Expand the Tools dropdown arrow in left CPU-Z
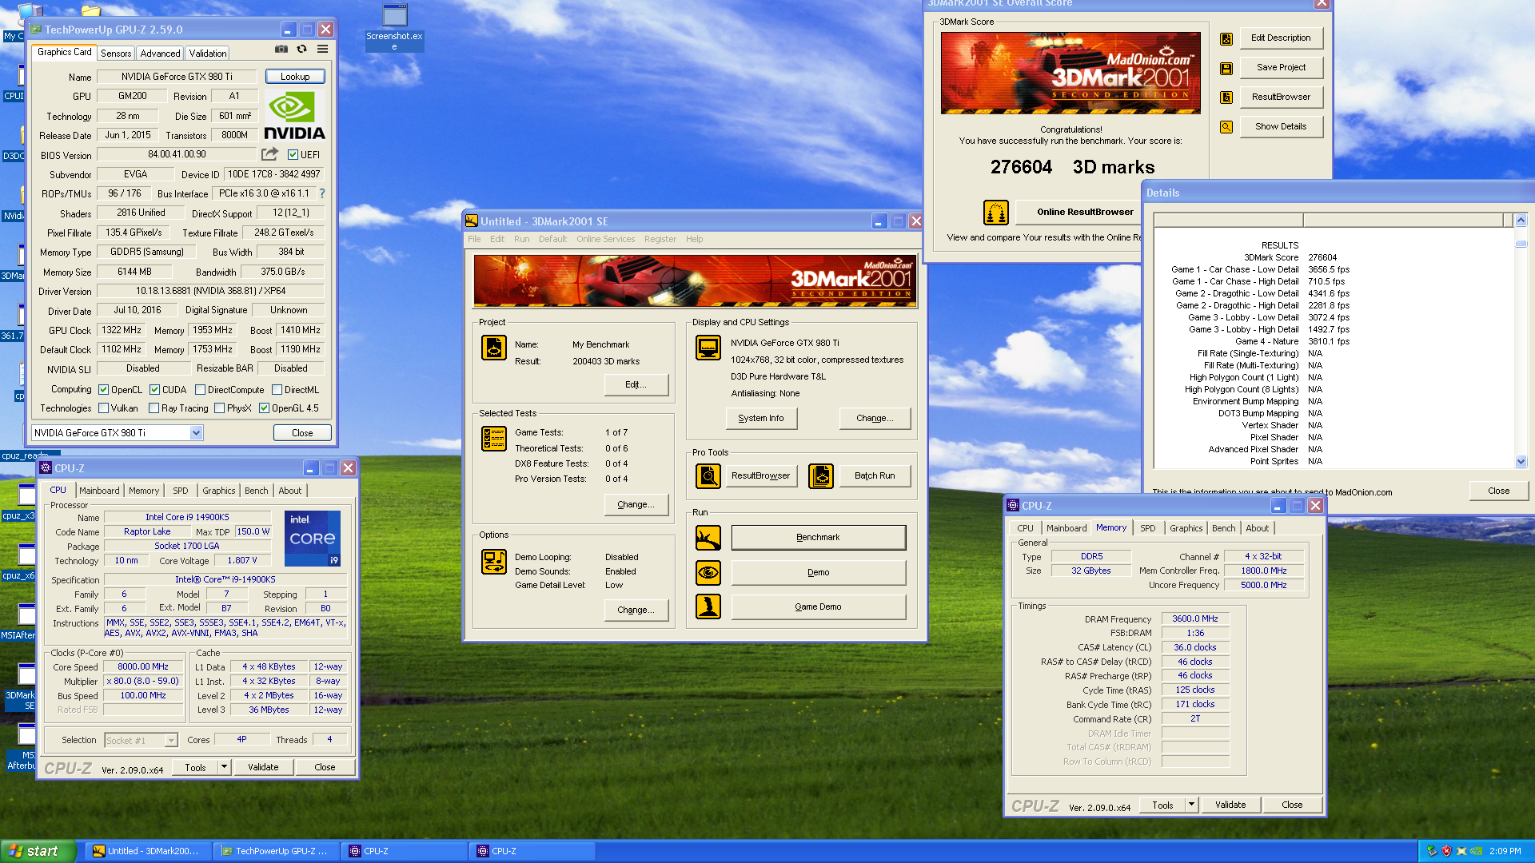The image size is (1535, 863). [x=224, y=767]
